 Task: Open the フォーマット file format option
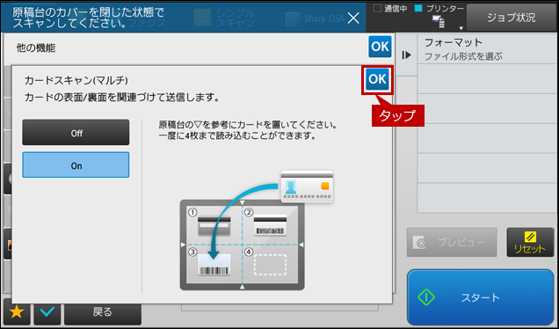(487, 49)
